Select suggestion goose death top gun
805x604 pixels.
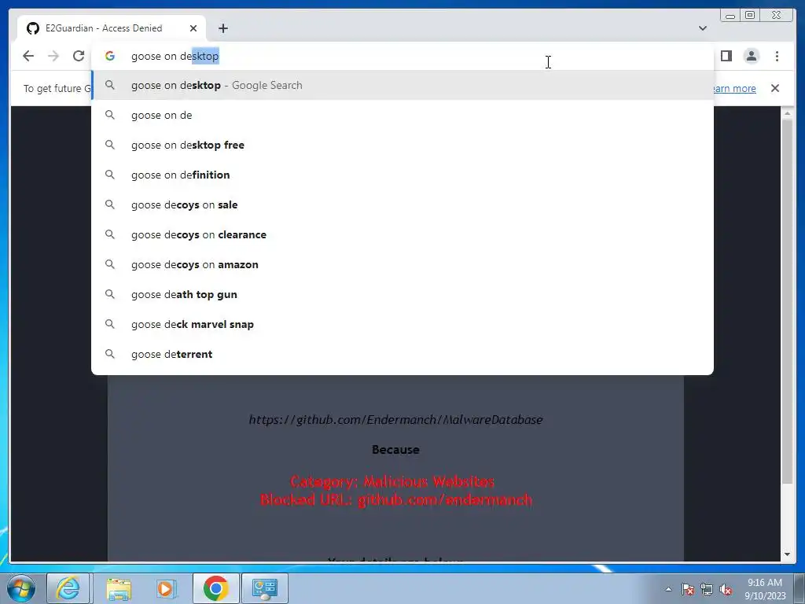[x=402, y=294]
